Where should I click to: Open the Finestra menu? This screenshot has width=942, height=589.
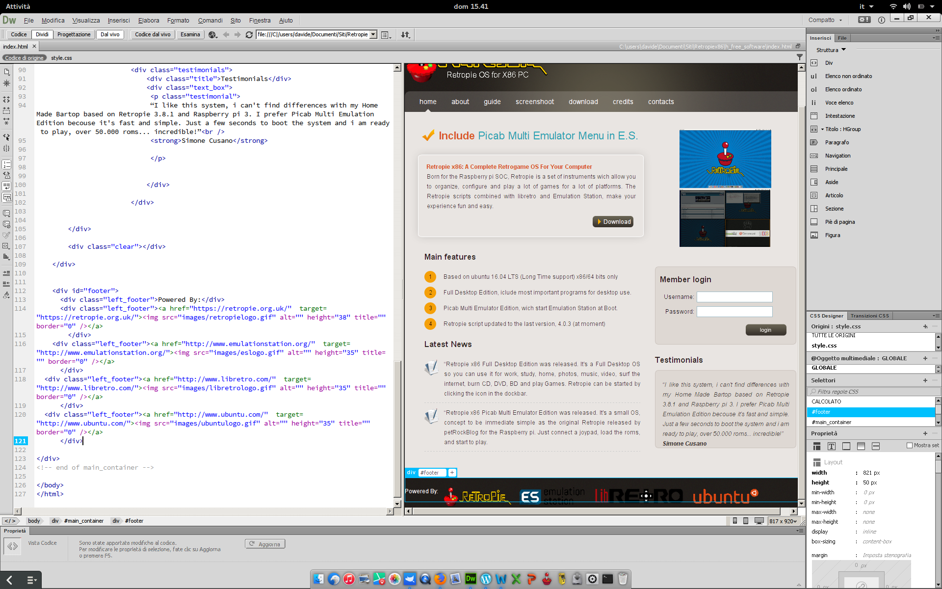(260, 20)
